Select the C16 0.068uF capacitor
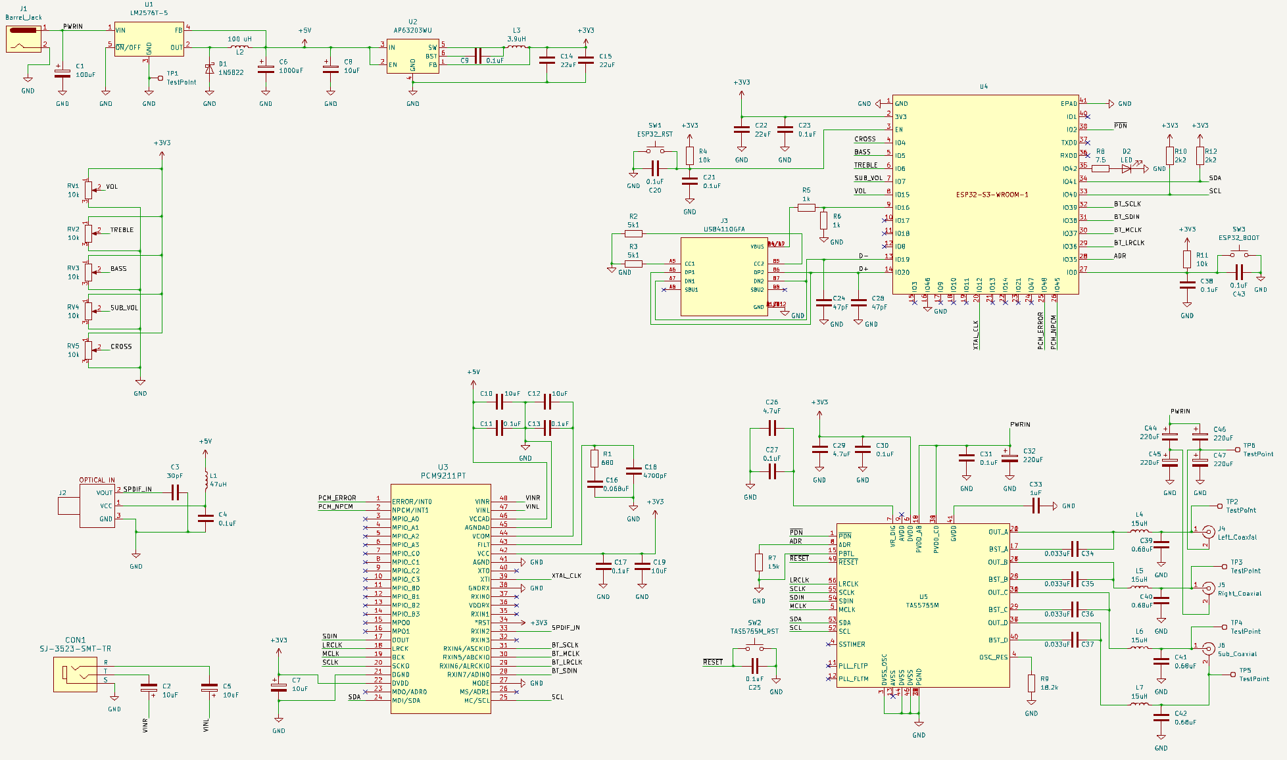 click(595, 484)
